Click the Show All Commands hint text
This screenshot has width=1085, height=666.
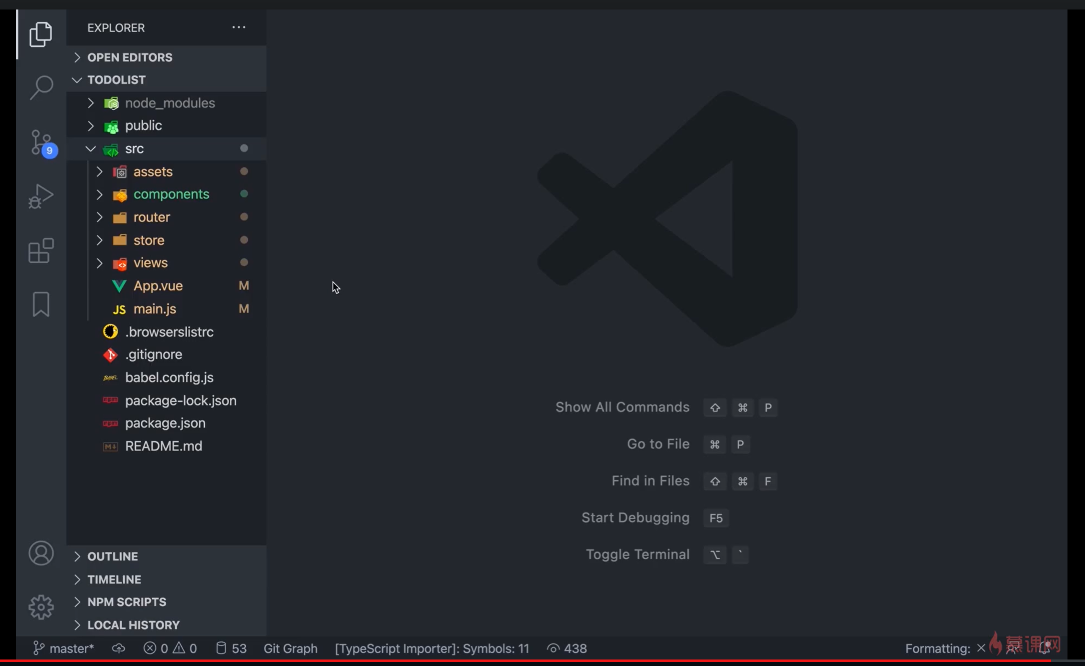[x=622, y=407]
